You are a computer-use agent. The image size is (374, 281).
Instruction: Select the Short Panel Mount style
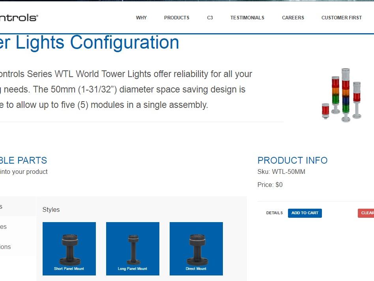tap(69, 249)
